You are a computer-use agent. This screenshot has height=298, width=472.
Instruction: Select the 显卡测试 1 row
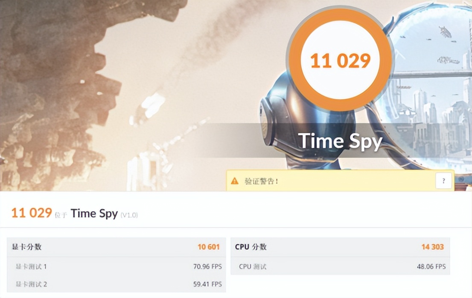click(x=116, y=266)
